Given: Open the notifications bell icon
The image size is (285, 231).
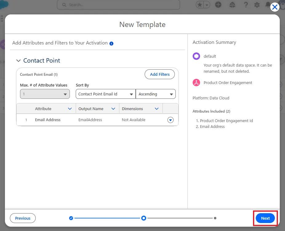Looking at the screenshot, I should [268, 5].
